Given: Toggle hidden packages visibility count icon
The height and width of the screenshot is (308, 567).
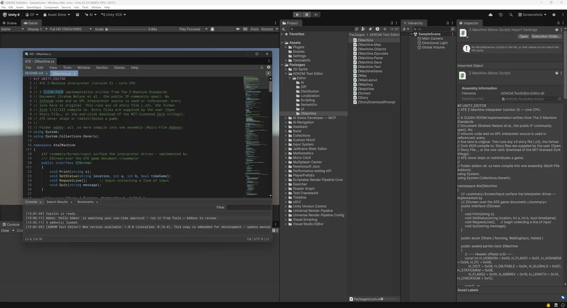Looking at the screenshot, I should point(394,29).
